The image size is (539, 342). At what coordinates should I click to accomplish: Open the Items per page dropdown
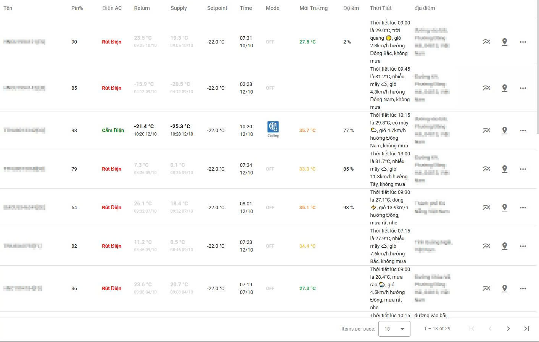[394, 329]
